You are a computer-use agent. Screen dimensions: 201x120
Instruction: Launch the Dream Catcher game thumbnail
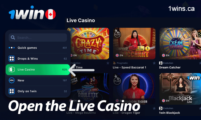pyautogui.click(x=180, y=43)
